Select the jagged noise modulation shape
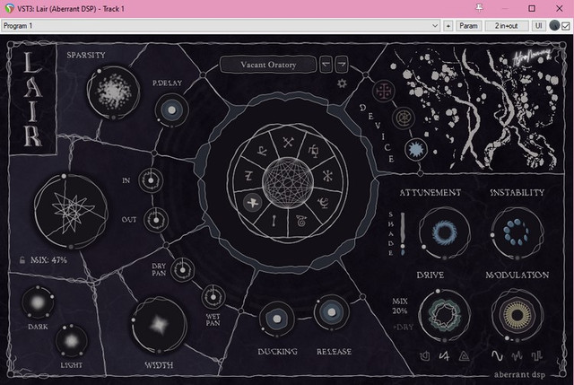The image size is (574, 385). pos(517,355)
